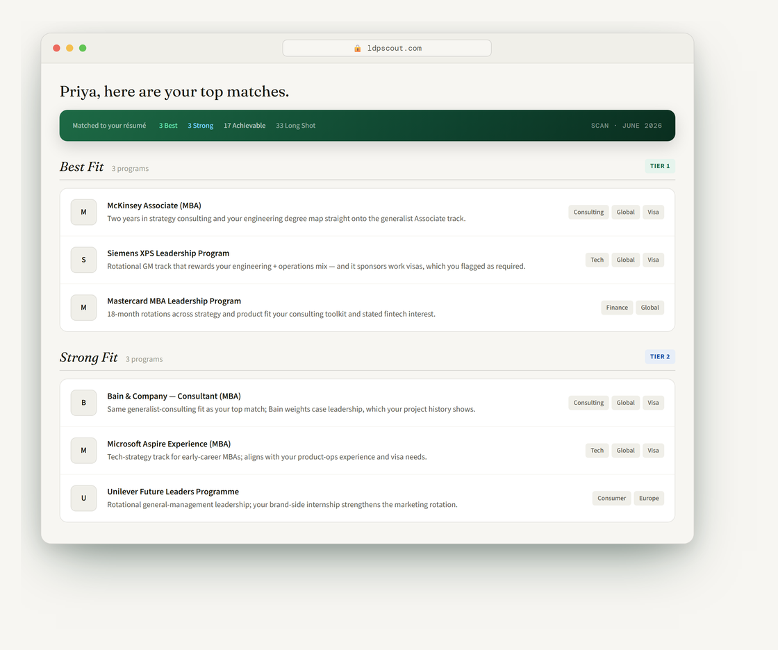Click Visa tag on Microsoft row
The height and width of the screenshot is (650, 778).
[653, 450]
